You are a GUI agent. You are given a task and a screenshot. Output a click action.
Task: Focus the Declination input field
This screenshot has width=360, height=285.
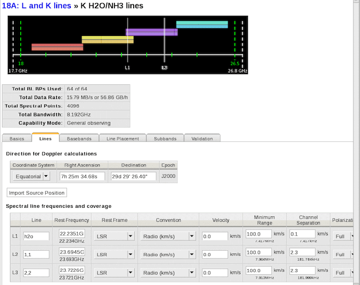133,176
